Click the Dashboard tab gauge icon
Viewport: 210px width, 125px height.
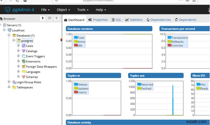[66, 20]
